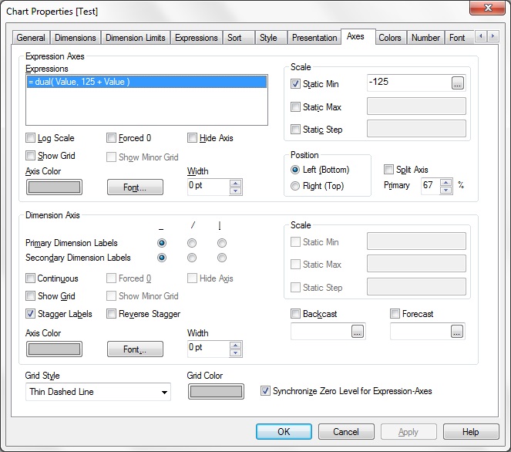Select Right (Top) position radio button
Viewport: 511px width, 452px height.
(x=295, y=186)
